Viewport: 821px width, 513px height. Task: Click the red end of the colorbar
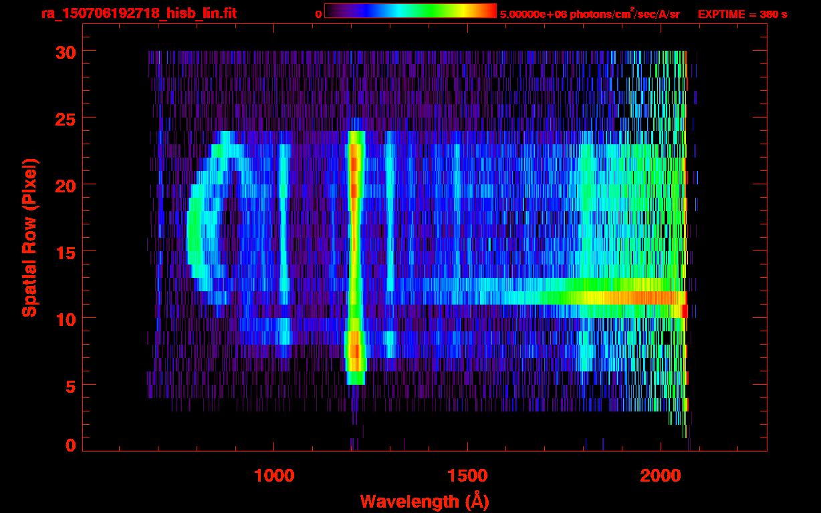pyautogui.click(x=488, y=11)
